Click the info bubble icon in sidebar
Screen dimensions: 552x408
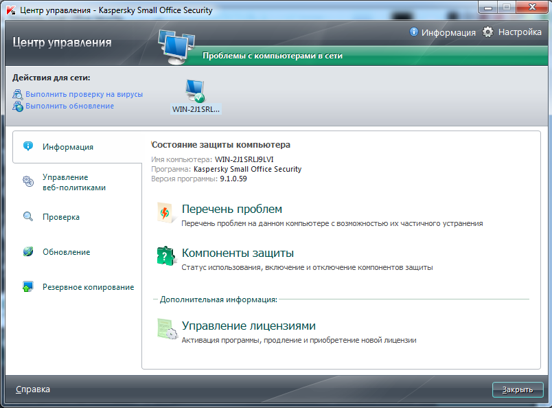point(28,146)
